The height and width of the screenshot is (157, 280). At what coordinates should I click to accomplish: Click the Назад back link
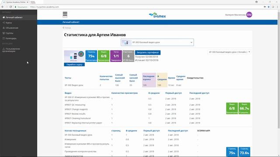[67, 28]
